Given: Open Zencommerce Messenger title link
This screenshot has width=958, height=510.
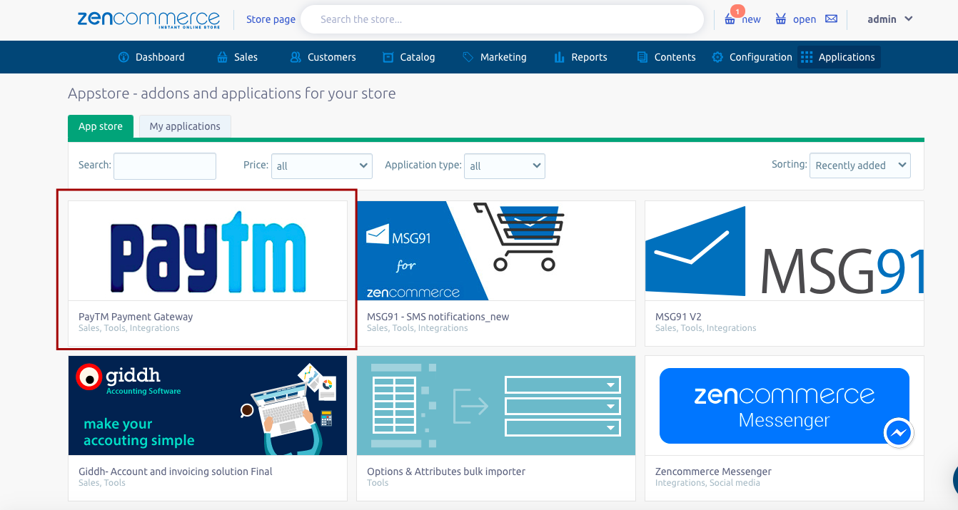Looking at the screenshot, I should (713, 471).
